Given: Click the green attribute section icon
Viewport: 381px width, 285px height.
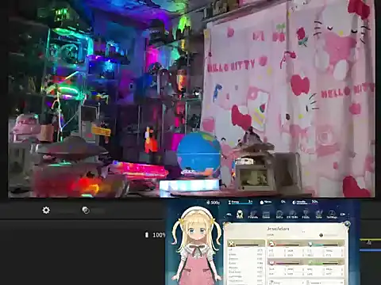Looking at the screenshot, I should point(310,263).
